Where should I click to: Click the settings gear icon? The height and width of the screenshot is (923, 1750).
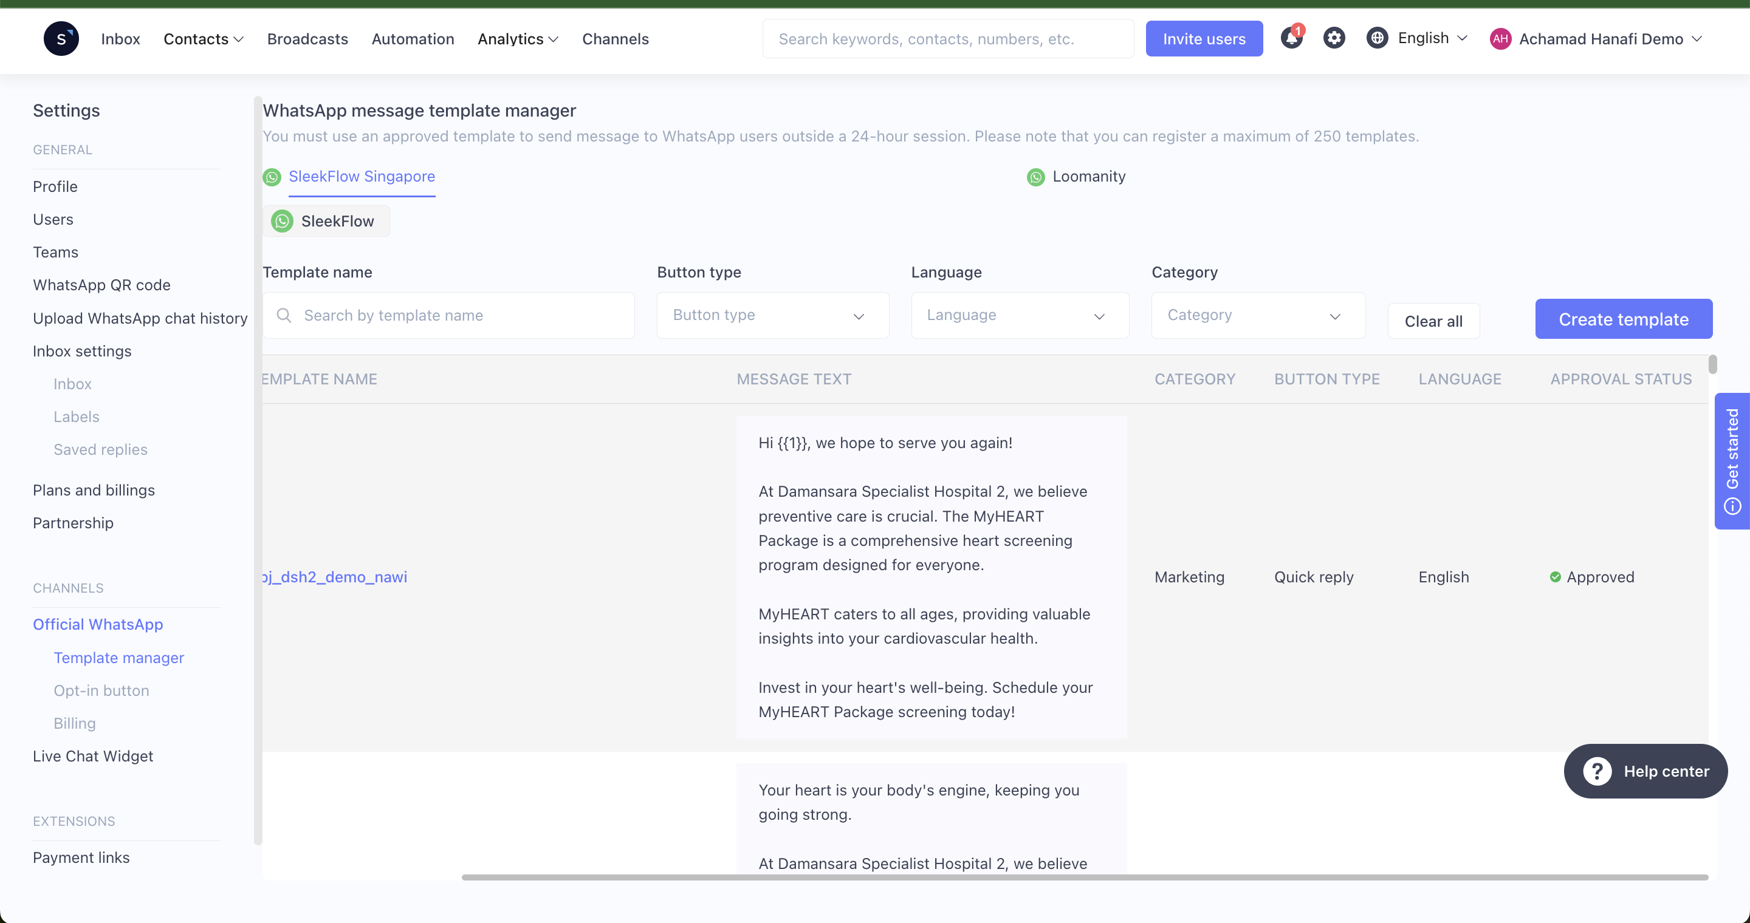[x=1333, y=38]
